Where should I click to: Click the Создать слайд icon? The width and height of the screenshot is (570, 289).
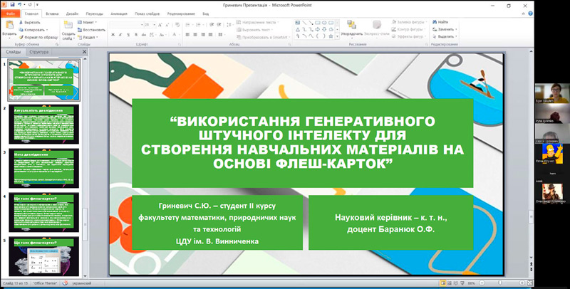click(x=68, y=26)
